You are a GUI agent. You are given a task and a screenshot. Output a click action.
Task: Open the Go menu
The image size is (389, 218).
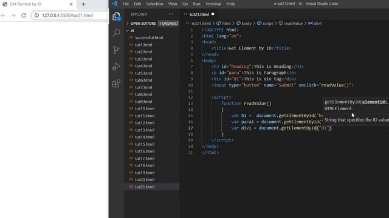(185, 4)
